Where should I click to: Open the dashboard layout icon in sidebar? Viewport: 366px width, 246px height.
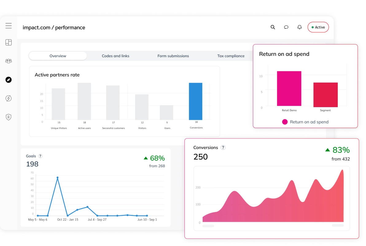(9, 43)
